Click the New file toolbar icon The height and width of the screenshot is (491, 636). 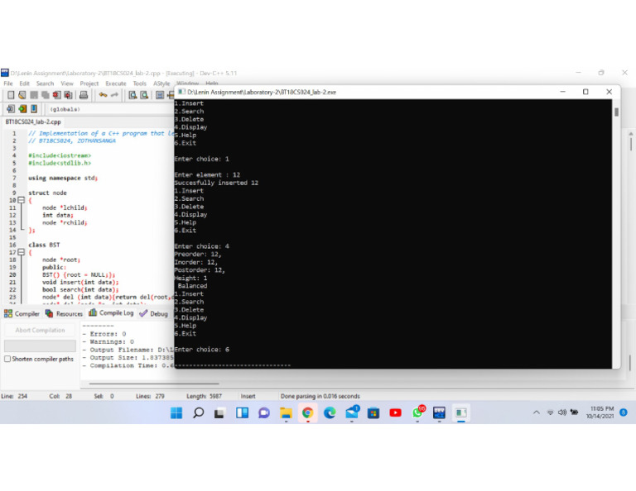11,95
